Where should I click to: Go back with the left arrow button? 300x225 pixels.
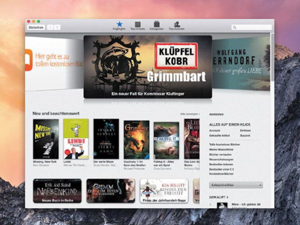point(50,27)
